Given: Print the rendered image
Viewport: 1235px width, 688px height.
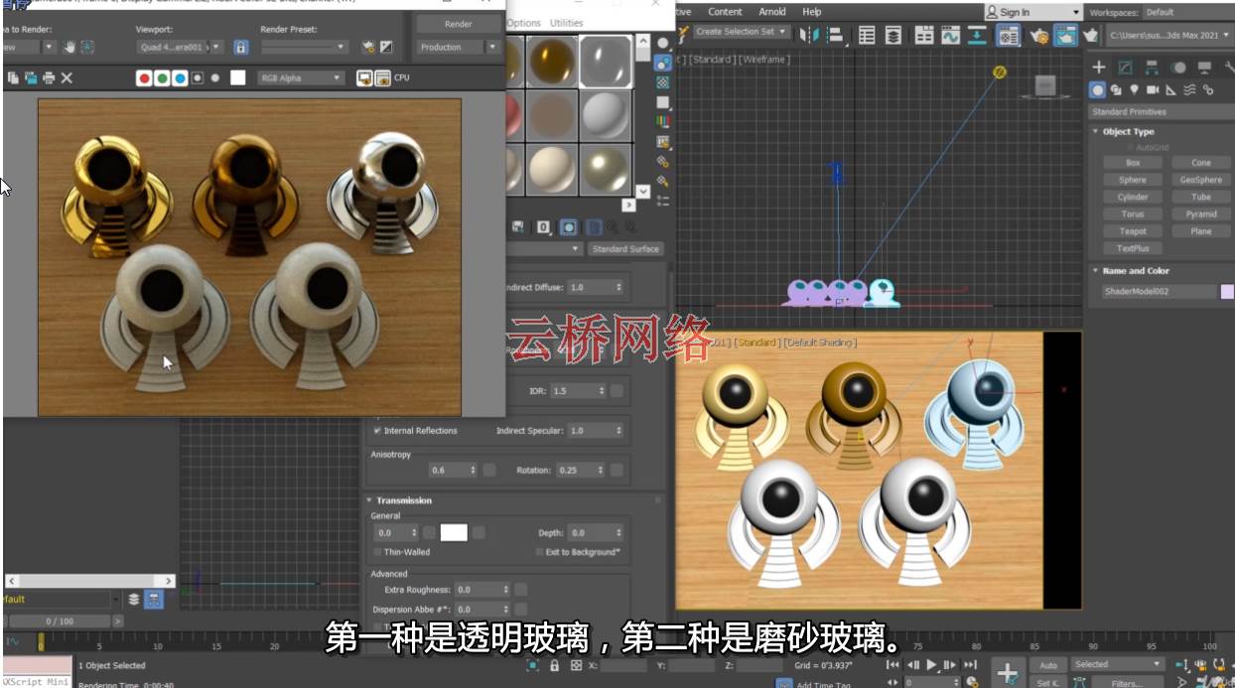Looking at the screenshot, I should pos(49,77).
